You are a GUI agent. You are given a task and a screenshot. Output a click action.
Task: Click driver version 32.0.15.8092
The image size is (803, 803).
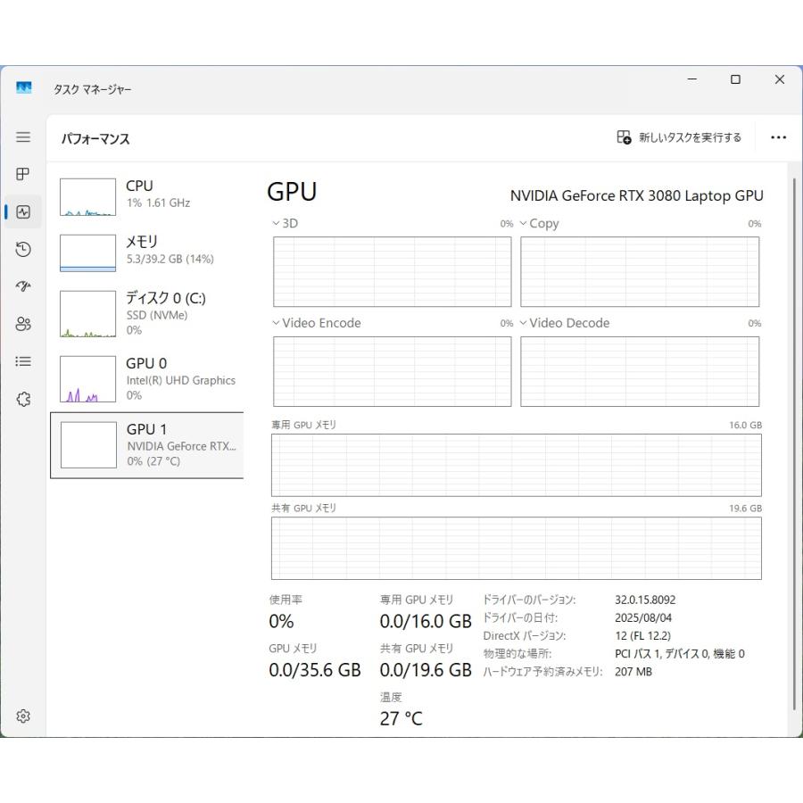[645, 600]
